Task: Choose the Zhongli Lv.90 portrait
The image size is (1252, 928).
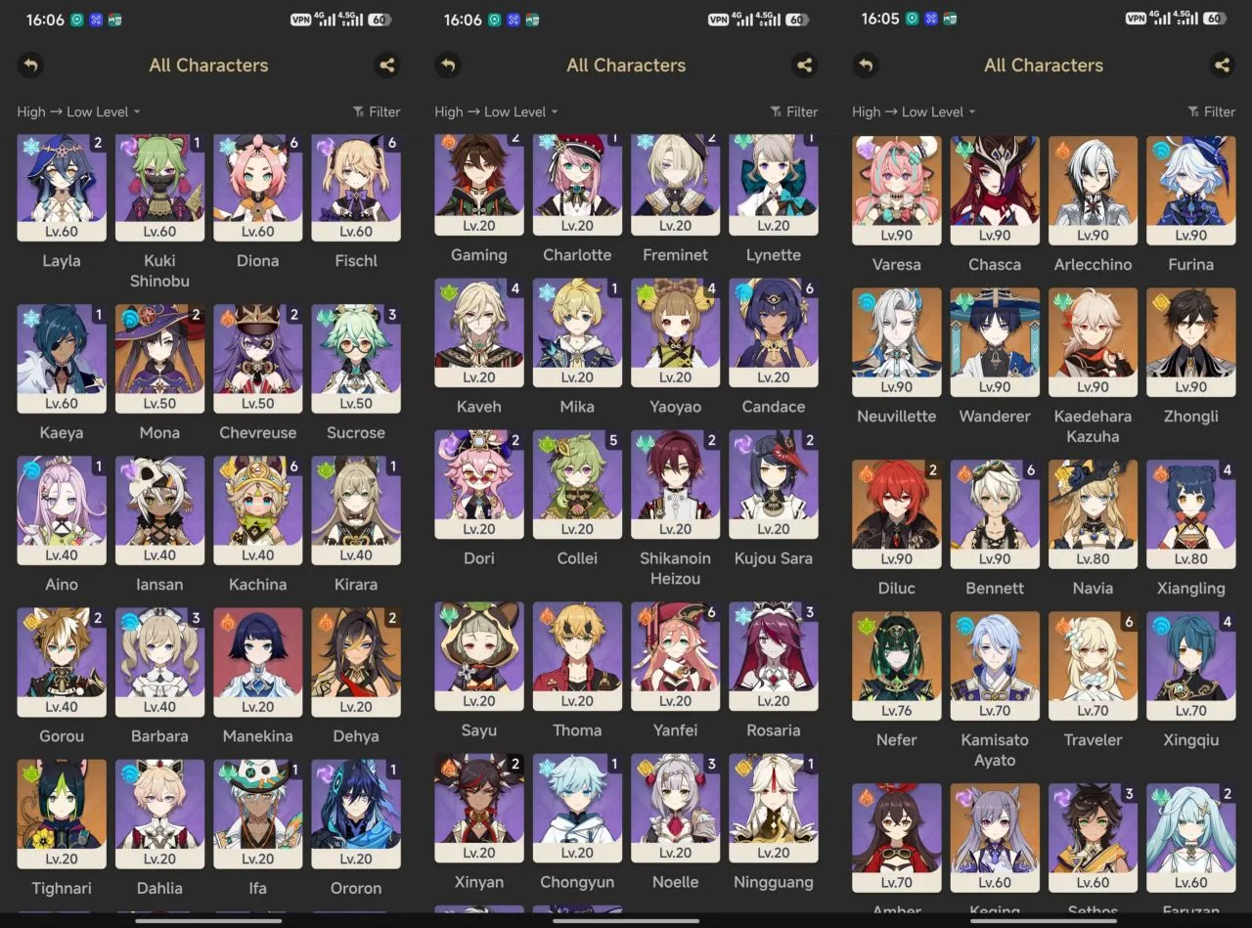Action: 1190,343
